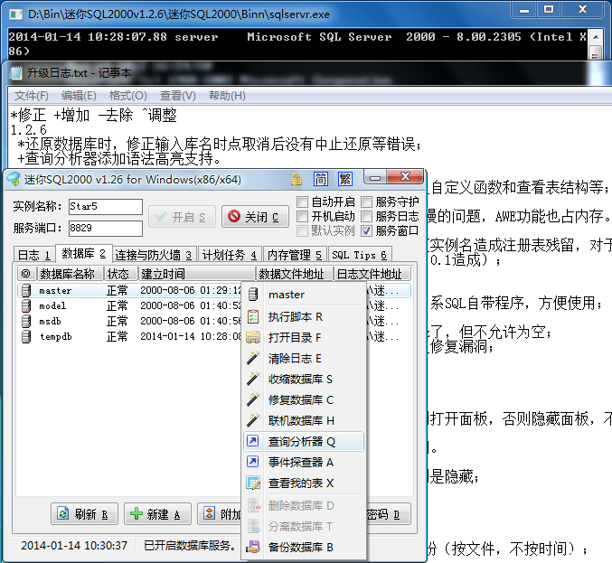This screenshot has height=563, width=612.
Task: Uncheck the 服务窗口 checkbox
Action: [366, 230]
